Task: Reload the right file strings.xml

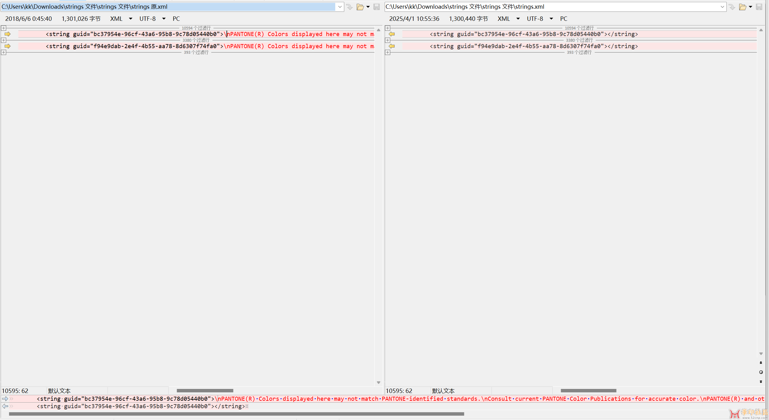Action: (732, 7)
